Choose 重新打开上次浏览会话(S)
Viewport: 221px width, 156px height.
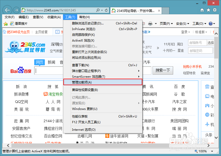pos(103,52)
